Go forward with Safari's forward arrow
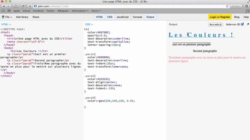250x140 pixels. click(9, 6)
